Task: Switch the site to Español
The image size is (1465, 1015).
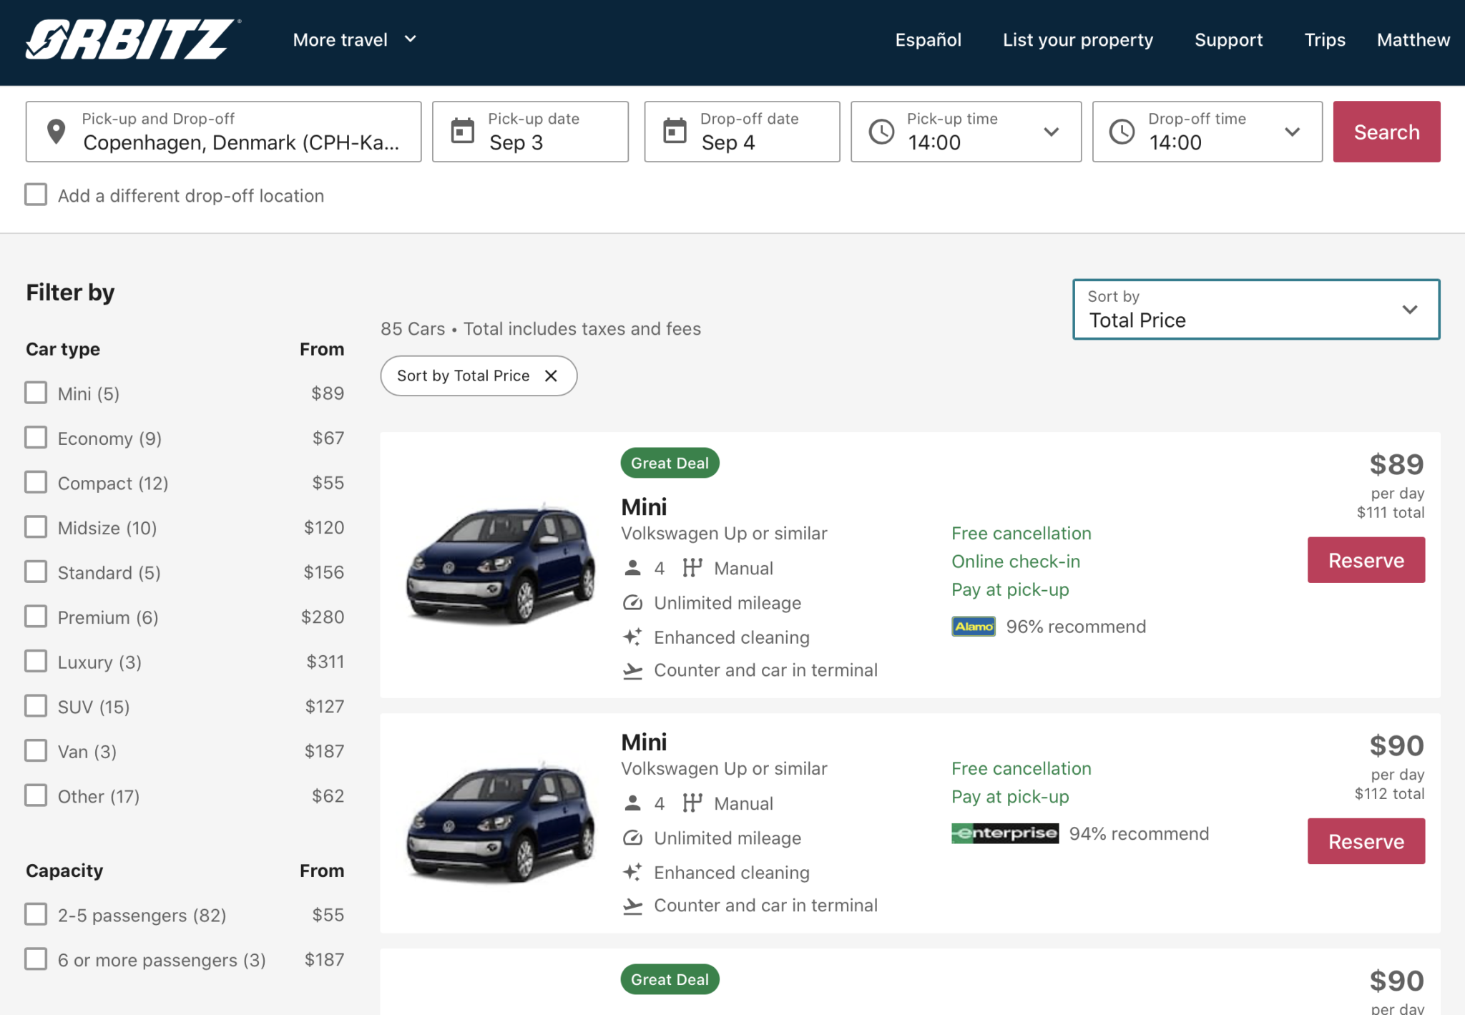Action: tap(927, 39)
